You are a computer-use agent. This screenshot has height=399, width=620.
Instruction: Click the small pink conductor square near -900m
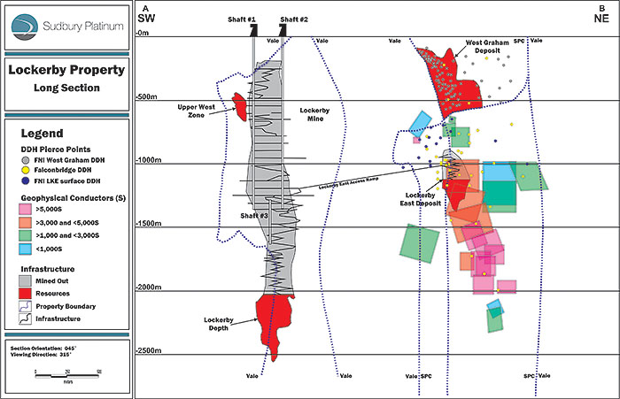pyautogui.click(x=417, y=140)
